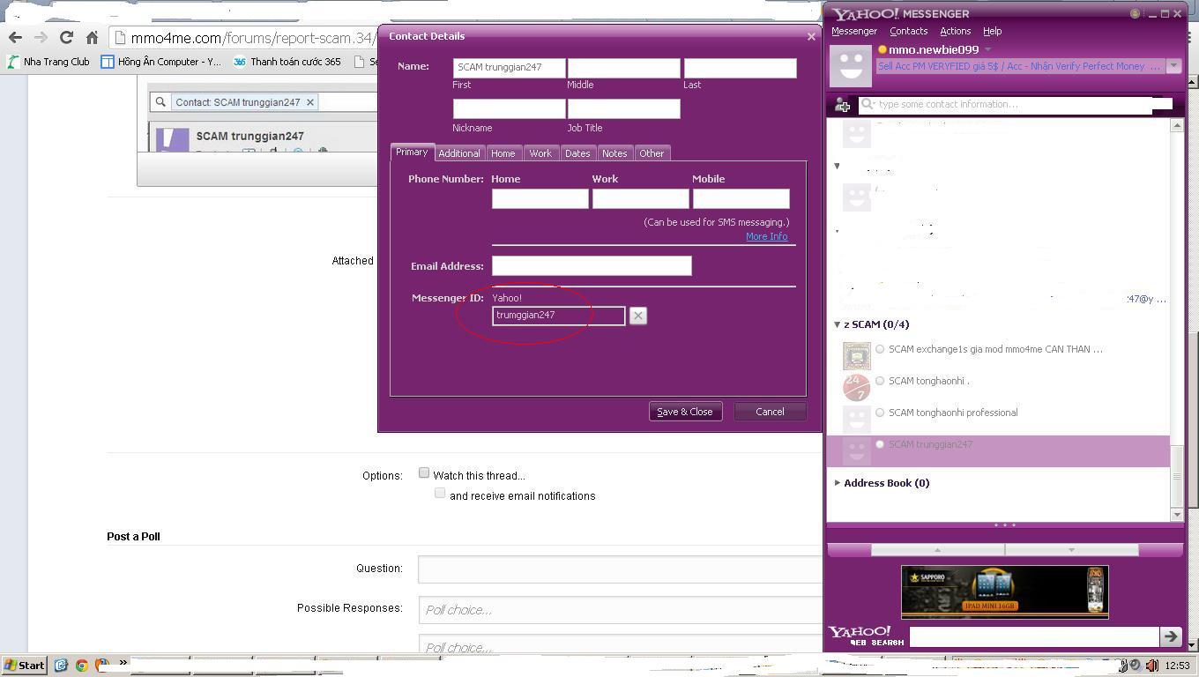Switch to the Work tab
The image size is (1199, 677).
pyautogui.click(x=540, y=153)
